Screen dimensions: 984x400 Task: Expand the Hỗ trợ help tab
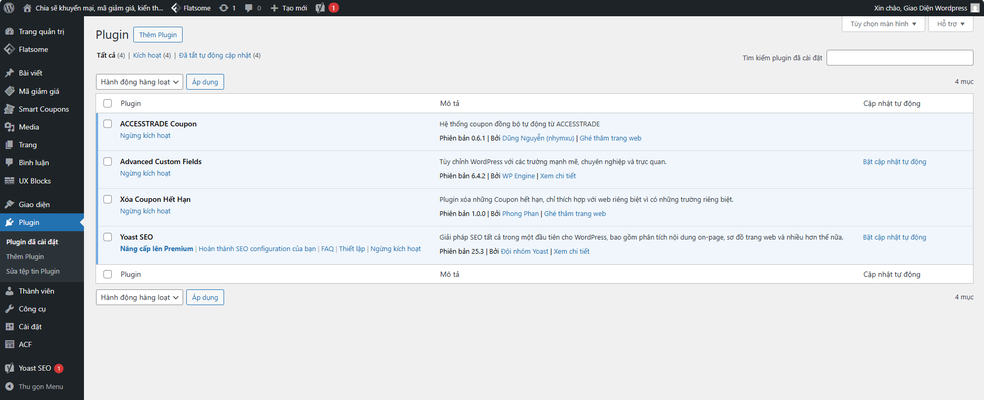(x=951, y=24)
